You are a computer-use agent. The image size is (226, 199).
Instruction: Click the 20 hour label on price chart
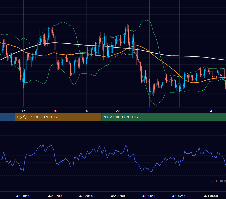click(86, 111)
